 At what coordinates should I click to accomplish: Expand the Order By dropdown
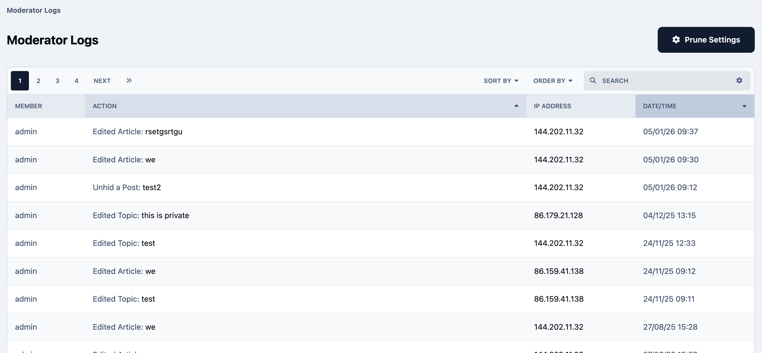click(553, 80)
